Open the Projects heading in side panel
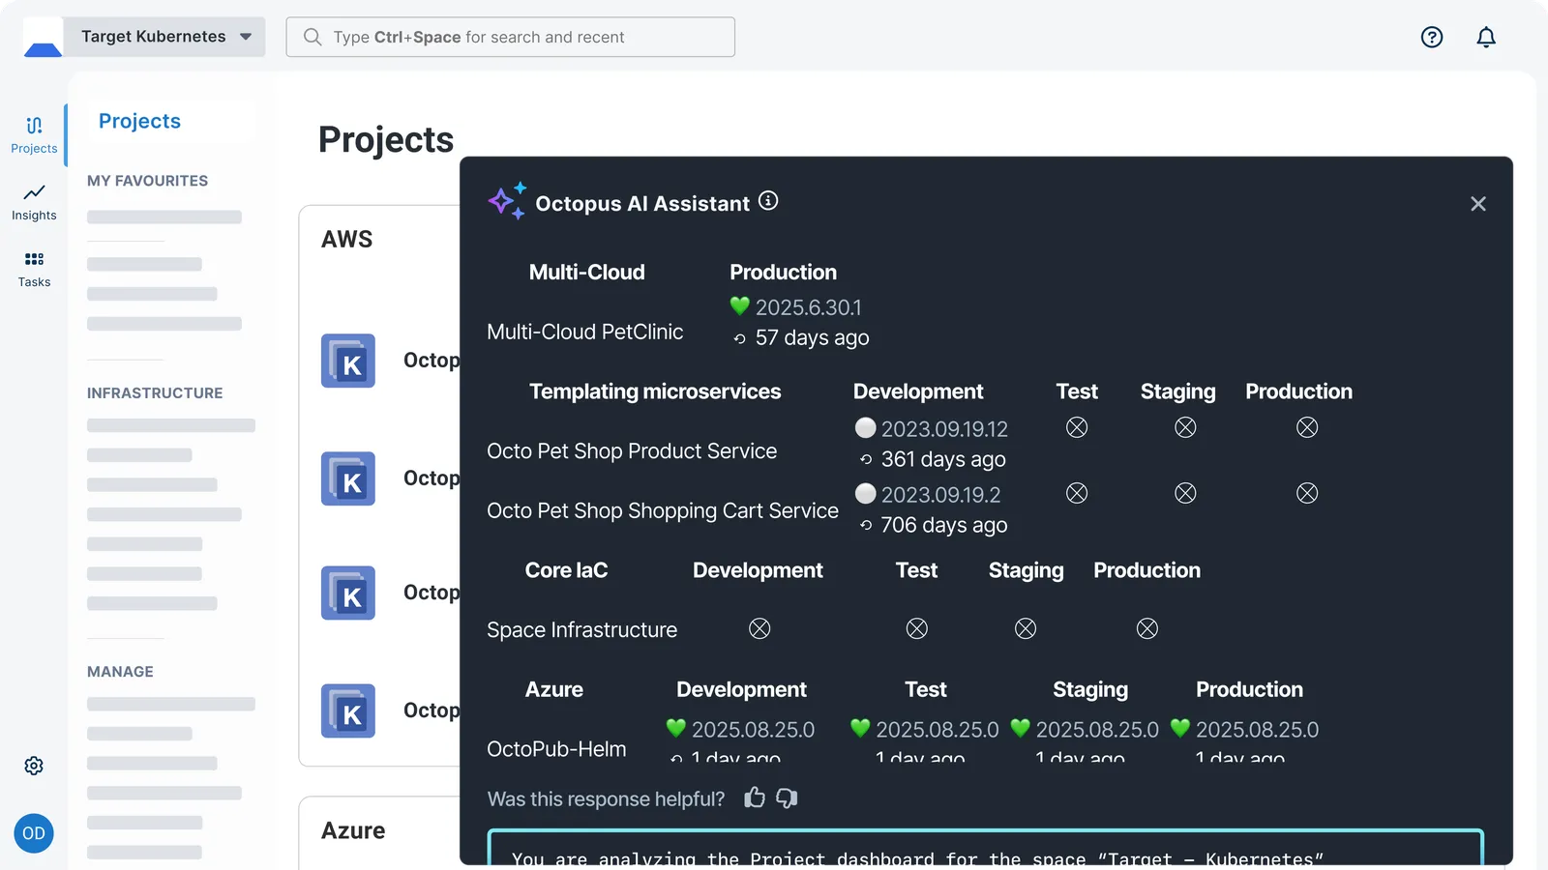 (139, 121)
